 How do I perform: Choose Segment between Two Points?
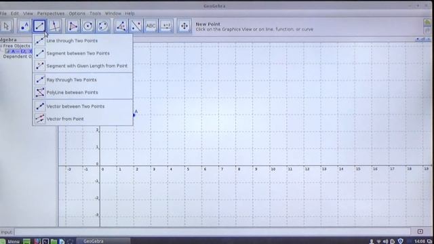83,53
